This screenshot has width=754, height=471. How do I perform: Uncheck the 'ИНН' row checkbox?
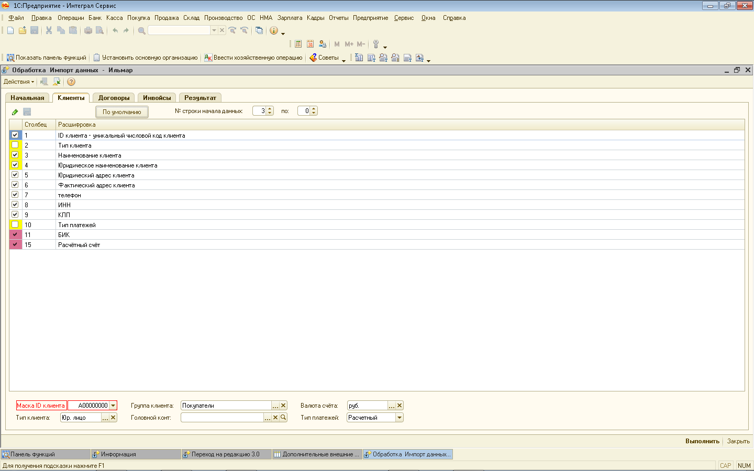click(15, 205)
